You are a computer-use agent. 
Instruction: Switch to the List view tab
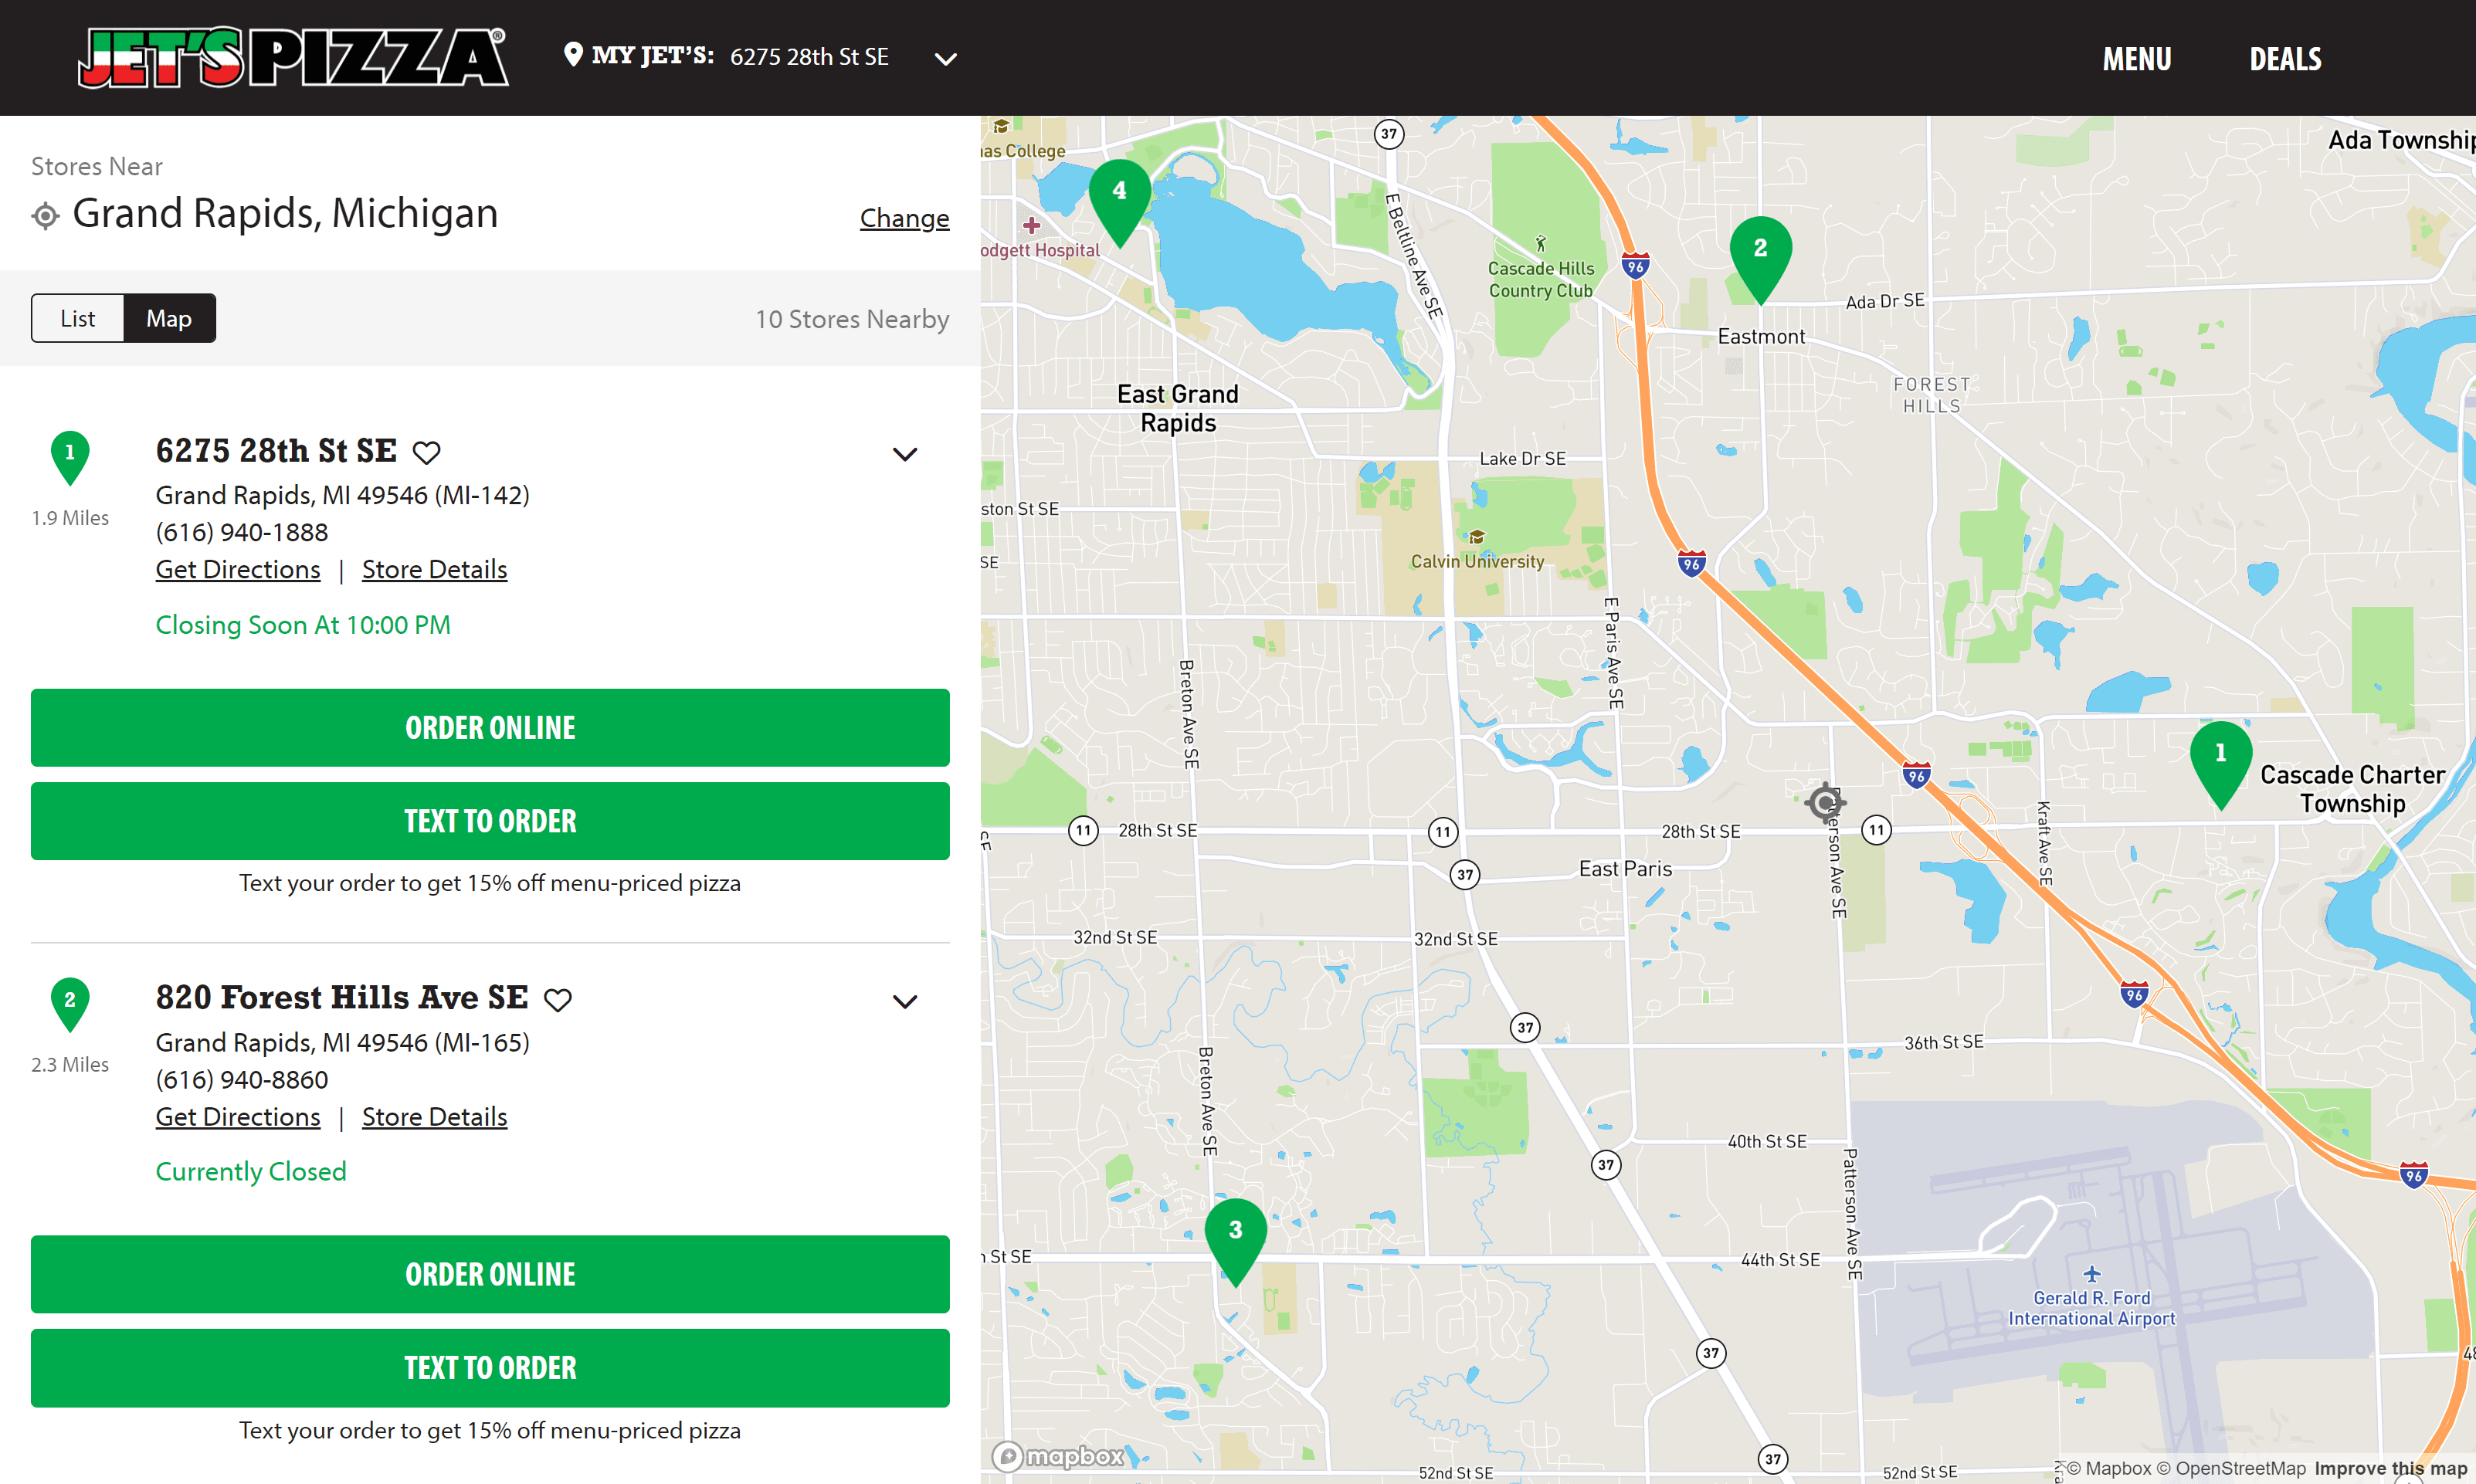tap(77, 318)
